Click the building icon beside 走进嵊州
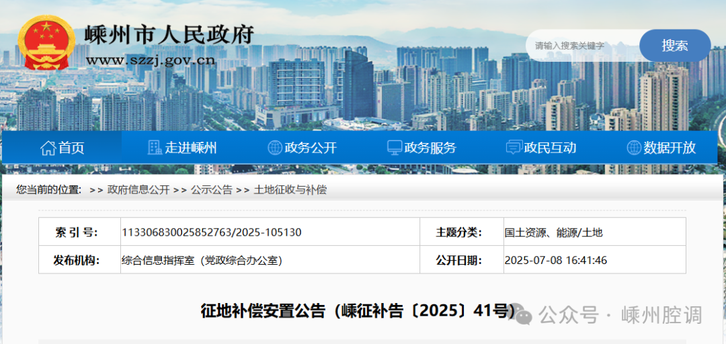 click(x=155, y=148)
